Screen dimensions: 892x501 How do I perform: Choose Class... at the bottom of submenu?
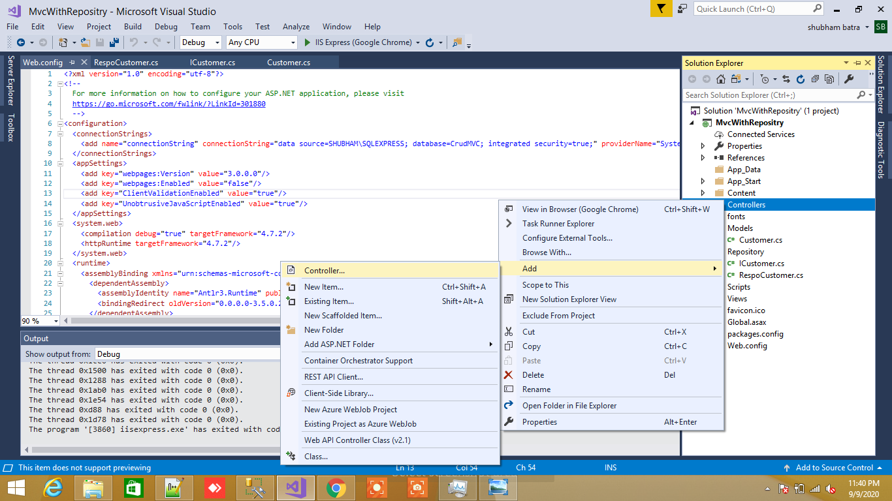click(390, 457)
